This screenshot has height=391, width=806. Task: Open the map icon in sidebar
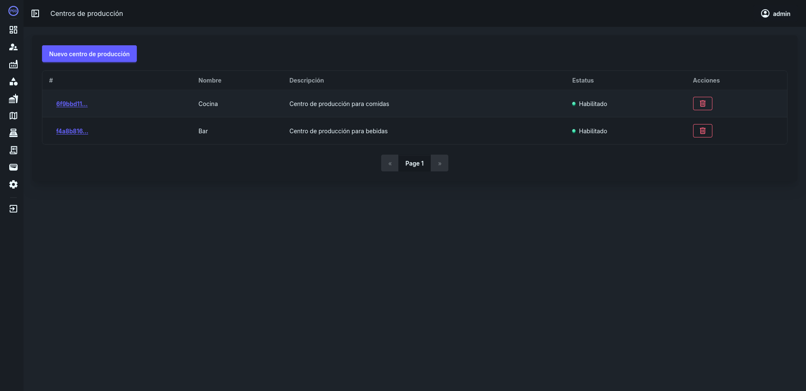(x=13, y=116)
